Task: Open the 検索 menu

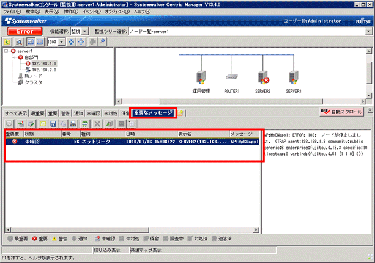Action: (x=33, y=12)
